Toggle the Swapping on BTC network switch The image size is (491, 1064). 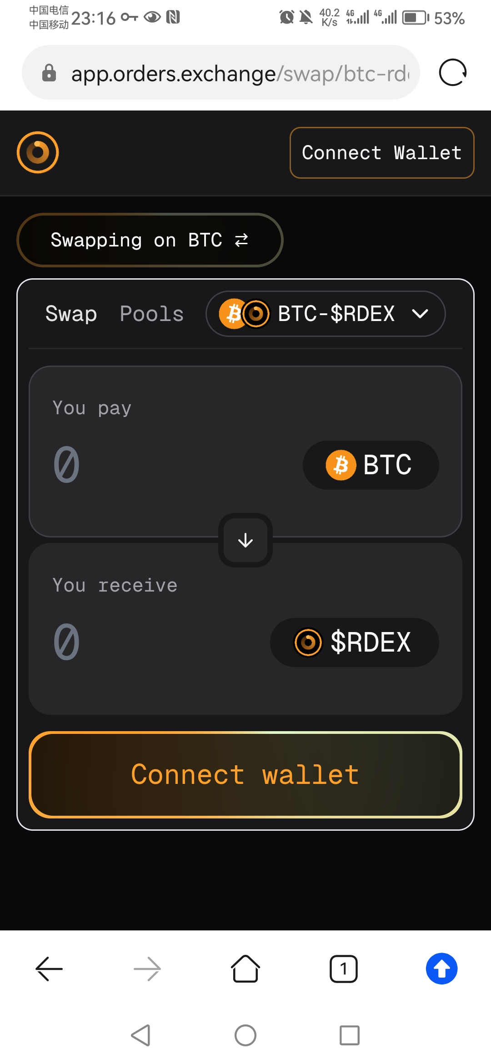(x=150, y=240)
